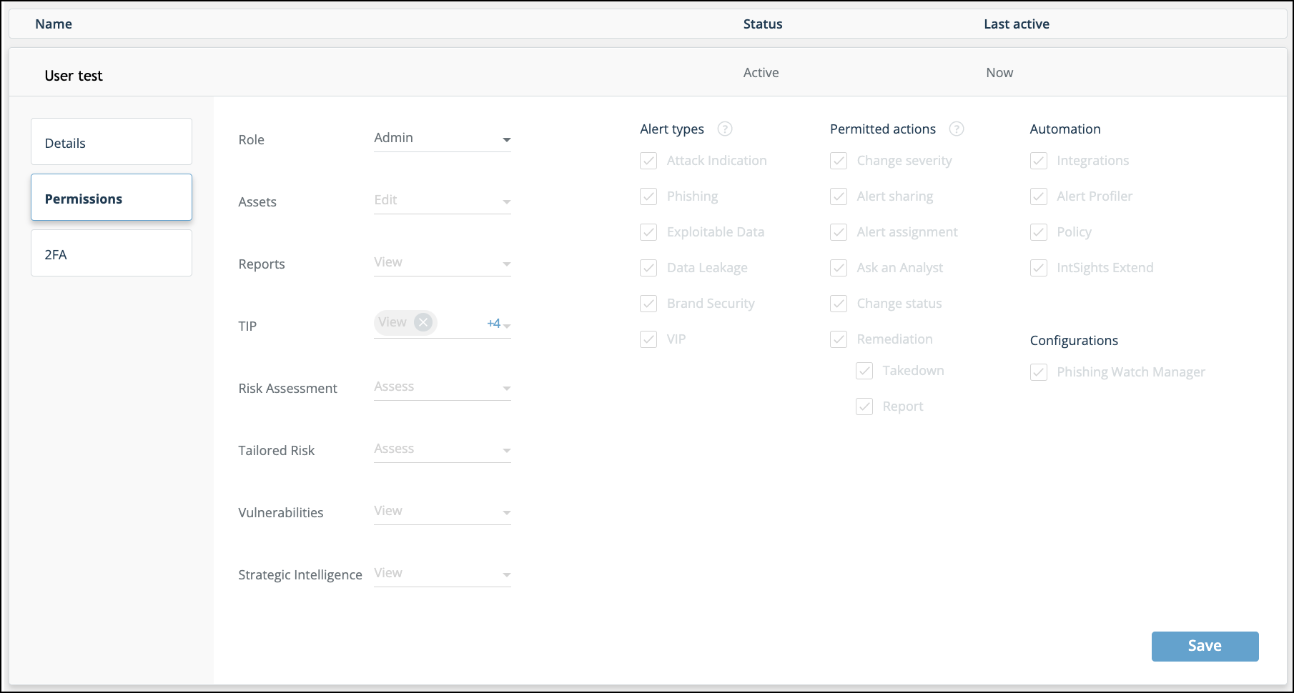Expand the Tailored Risk dropdown
Image resolution: width=1294 pixels, height=693 pixels.
coord(443,449)
